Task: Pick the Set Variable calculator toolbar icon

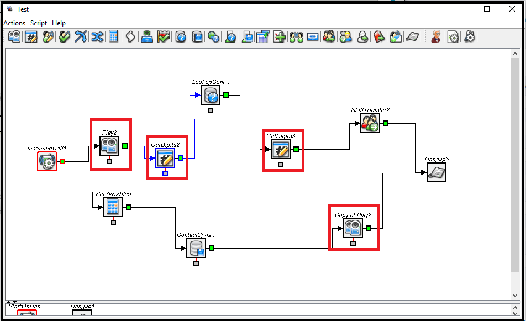Action: pos(113,36)
